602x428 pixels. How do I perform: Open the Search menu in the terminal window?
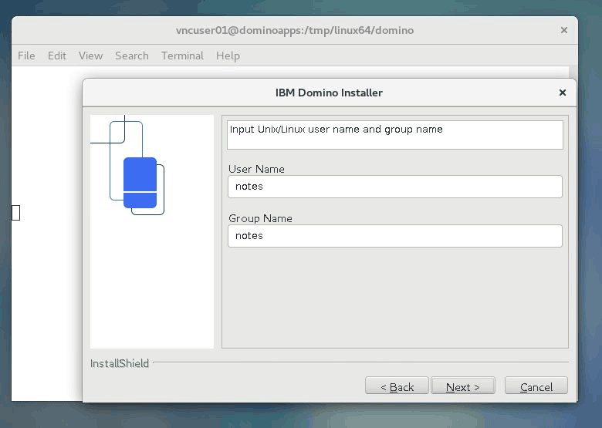132,56
